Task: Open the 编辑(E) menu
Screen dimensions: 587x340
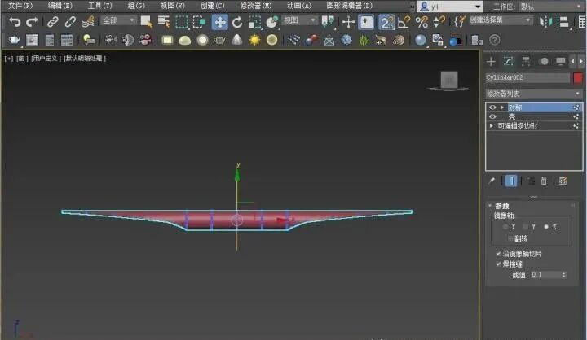Action: point(60,6)
